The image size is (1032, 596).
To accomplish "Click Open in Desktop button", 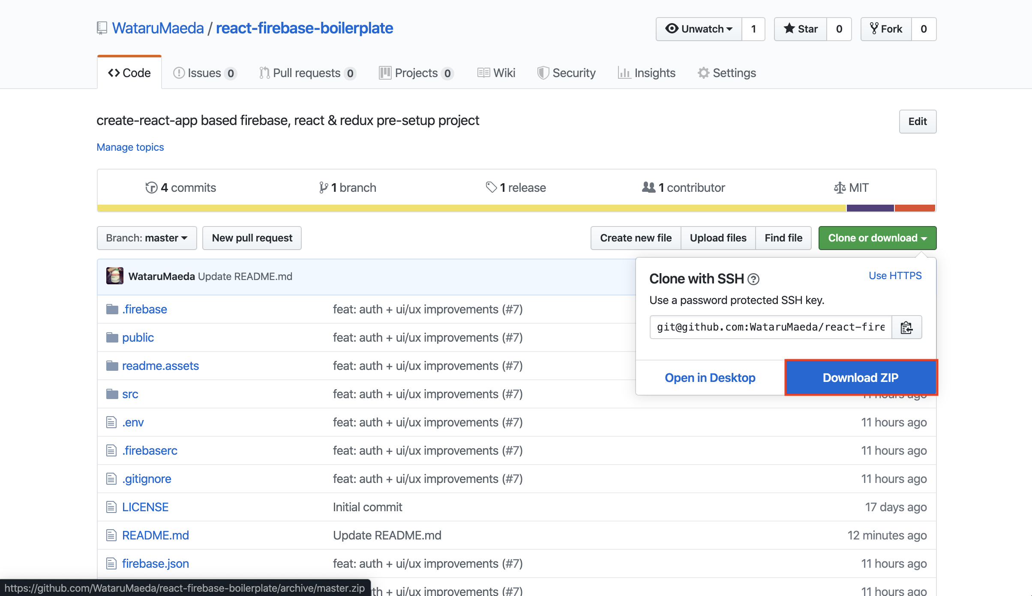I will pyautogui.click(x=710, y=378).
